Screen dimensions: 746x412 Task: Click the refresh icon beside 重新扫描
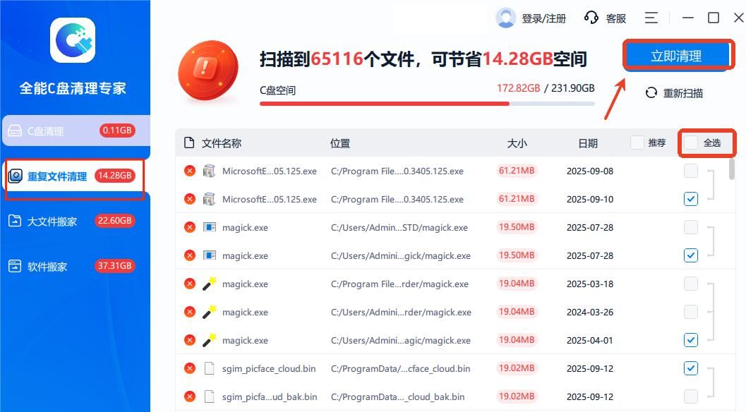(x=651, y=92)
